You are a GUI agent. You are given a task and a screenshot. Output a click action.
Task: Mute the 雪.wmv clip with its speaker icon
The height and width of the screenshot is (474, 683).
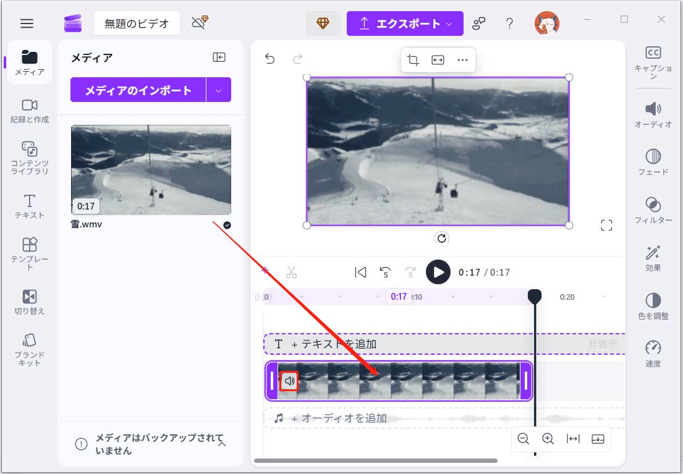pyautogui.click(x=291, y=381)
